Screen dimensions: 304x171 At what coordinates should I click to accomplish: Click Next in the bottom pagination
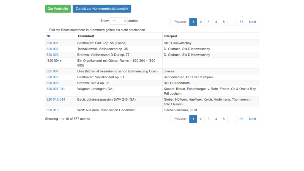point(252,119)
